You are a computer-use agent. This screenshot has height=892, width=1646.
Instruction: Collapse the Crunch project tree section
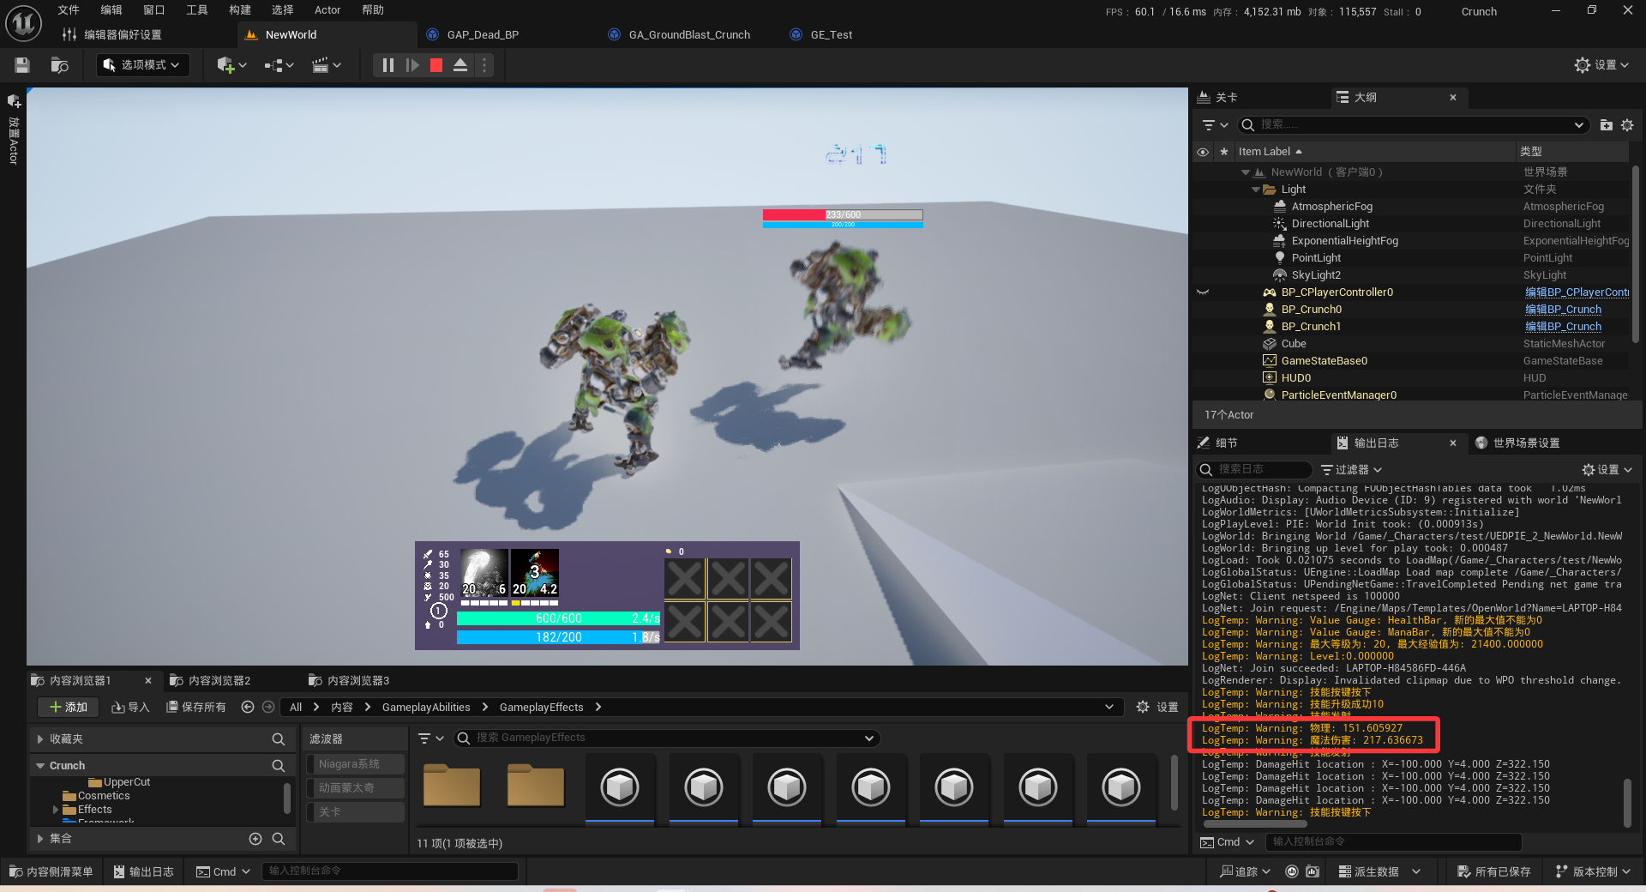tap(40, 765)
